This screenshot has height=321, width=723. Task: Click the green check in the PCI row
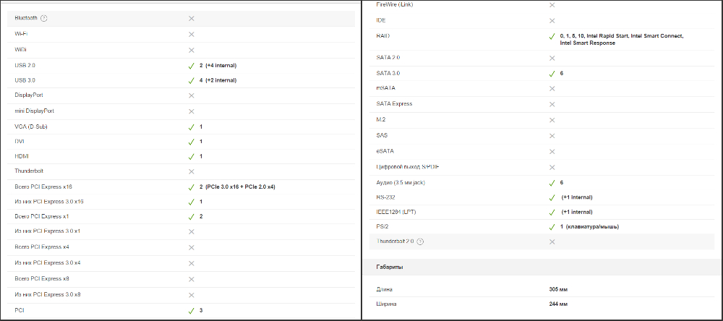tap(192, 311)
